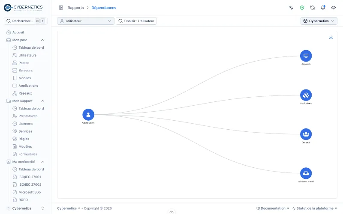
Task: Open the language translation icon
Action: pyautogui.click(x=291, y=8)
